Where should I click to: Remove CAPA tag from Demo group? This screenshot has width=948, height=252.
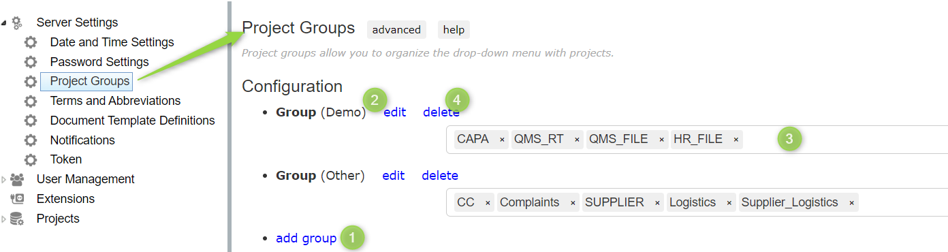pos(502,140)
